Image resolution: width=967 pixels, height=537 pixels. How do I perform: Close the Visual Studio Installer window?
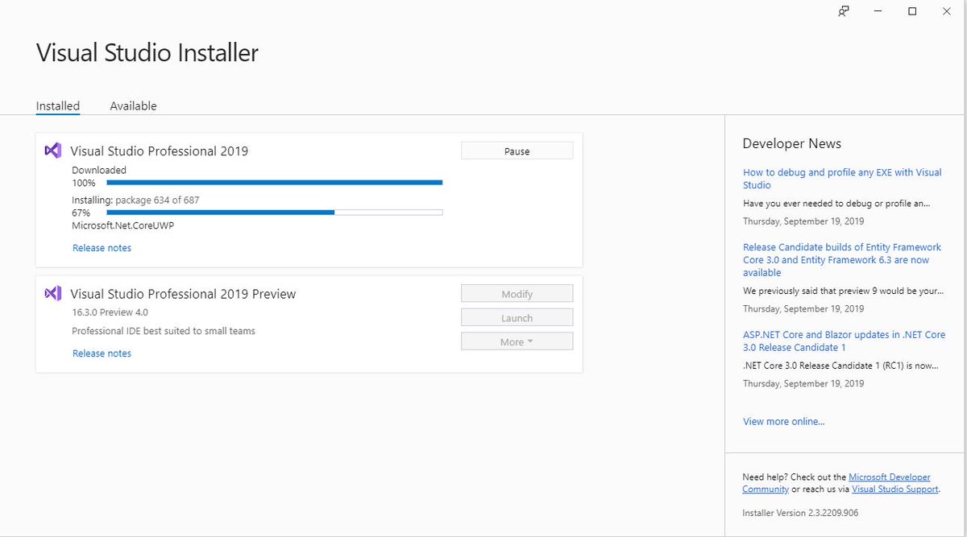(x=946, y=11)
